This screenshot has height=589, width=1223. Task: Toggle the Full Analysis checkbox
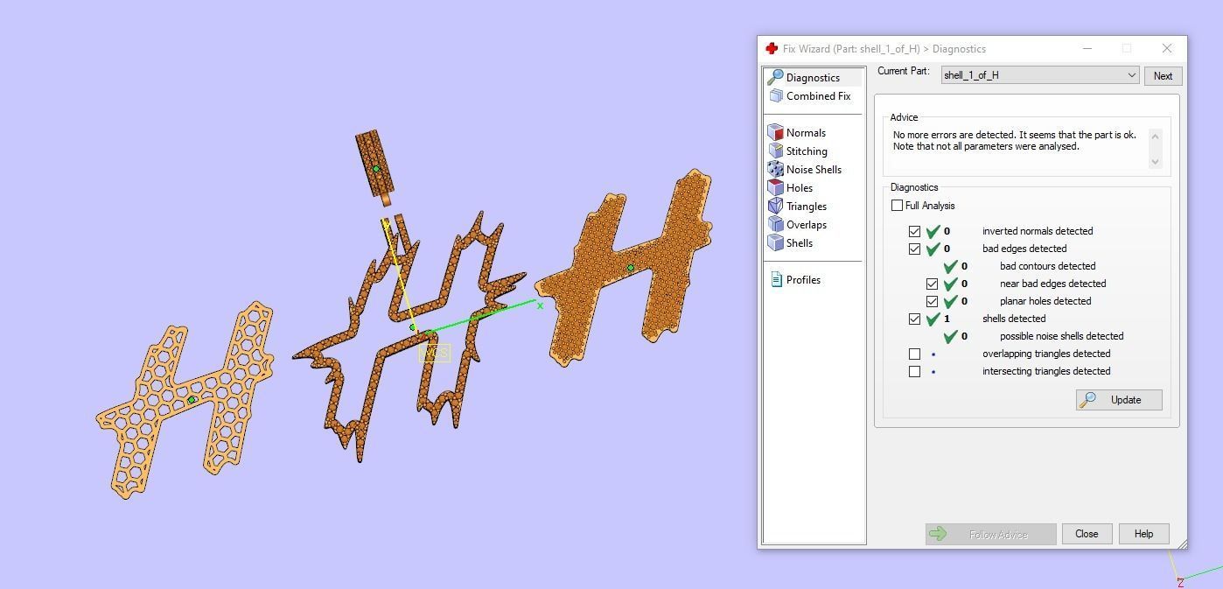point(897,206)
